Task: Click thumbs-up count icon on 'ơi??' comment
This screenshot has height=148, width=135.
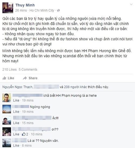Action: [x=24, y=134]
